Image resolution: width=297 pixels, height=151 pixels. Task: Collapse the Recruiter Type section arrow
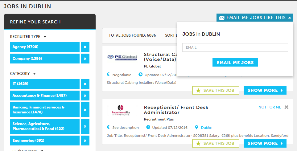(45, 37)
